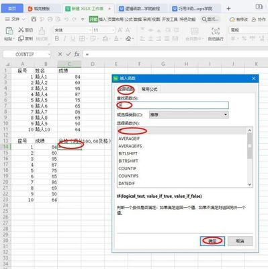Toggle Italic formatting

65,39
